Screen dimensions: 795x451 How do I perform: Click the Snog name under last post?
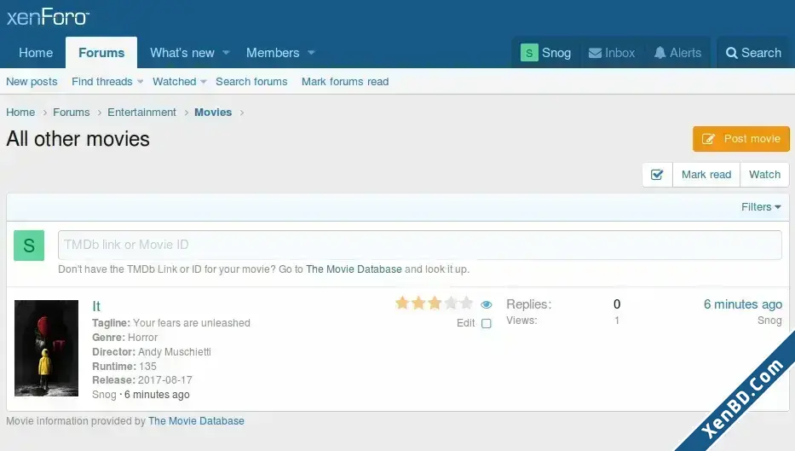tap(769, 321)
